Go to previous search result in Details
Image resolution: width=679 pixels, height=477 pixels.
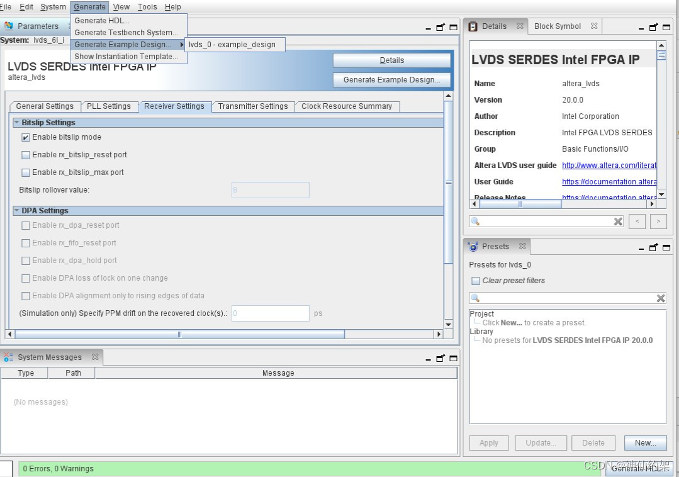coord(637,221)
